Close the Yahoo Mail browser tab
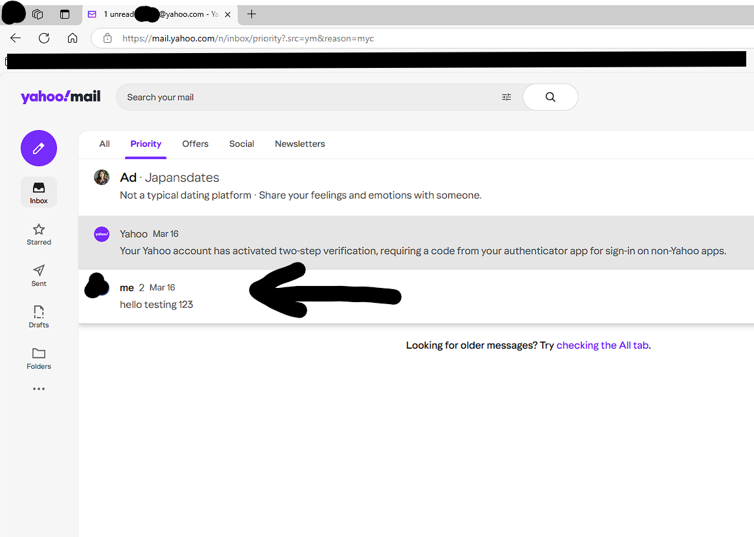Viewport: 754px width, 537px height. pos(227,14)
